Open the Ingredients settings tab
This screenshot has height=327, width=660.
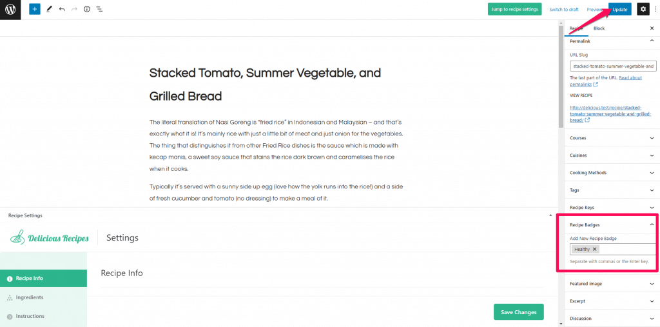30,297
